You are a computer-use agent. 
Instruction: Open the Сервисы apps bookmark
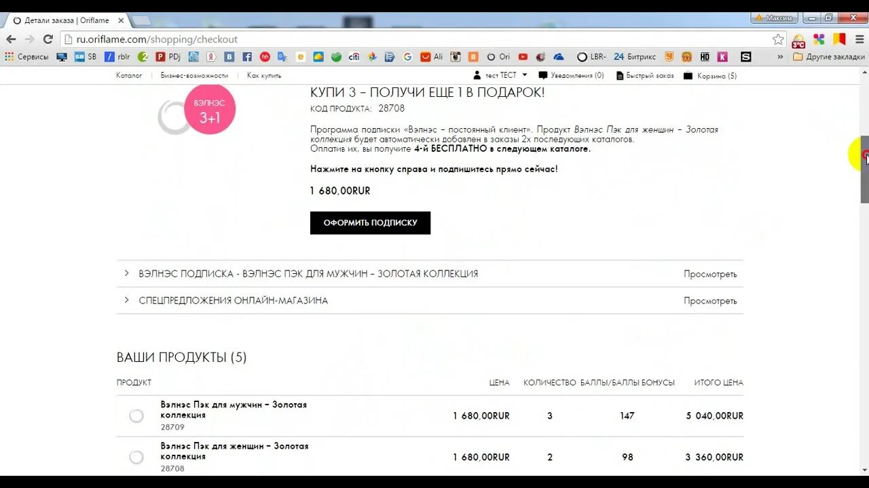27,57
